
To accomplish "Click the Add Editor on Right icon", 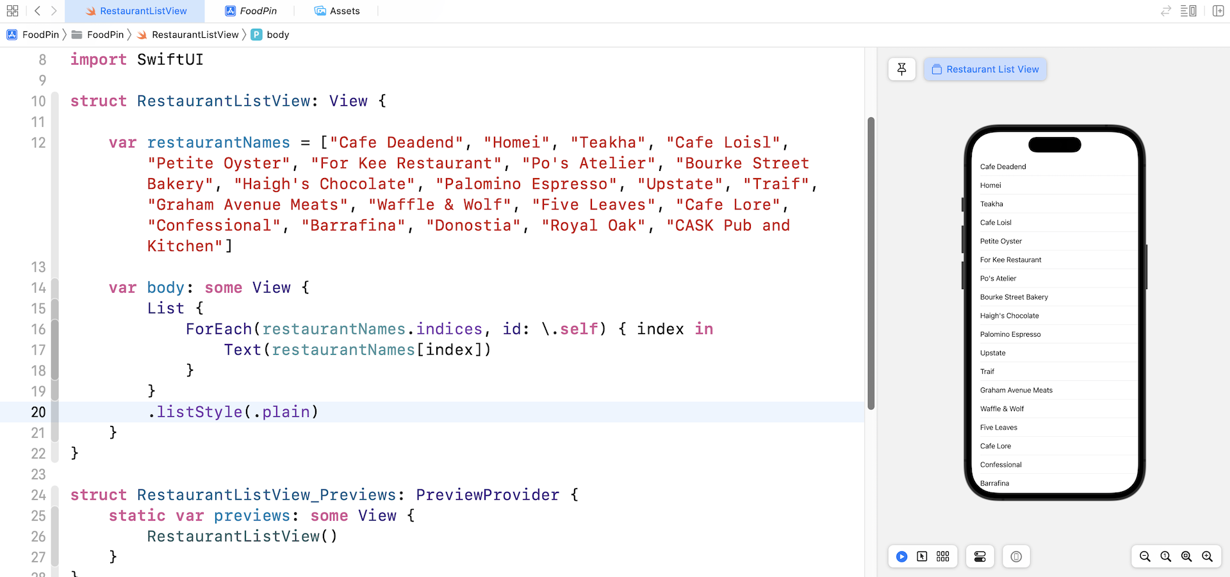I will [x=1218, y=11].
